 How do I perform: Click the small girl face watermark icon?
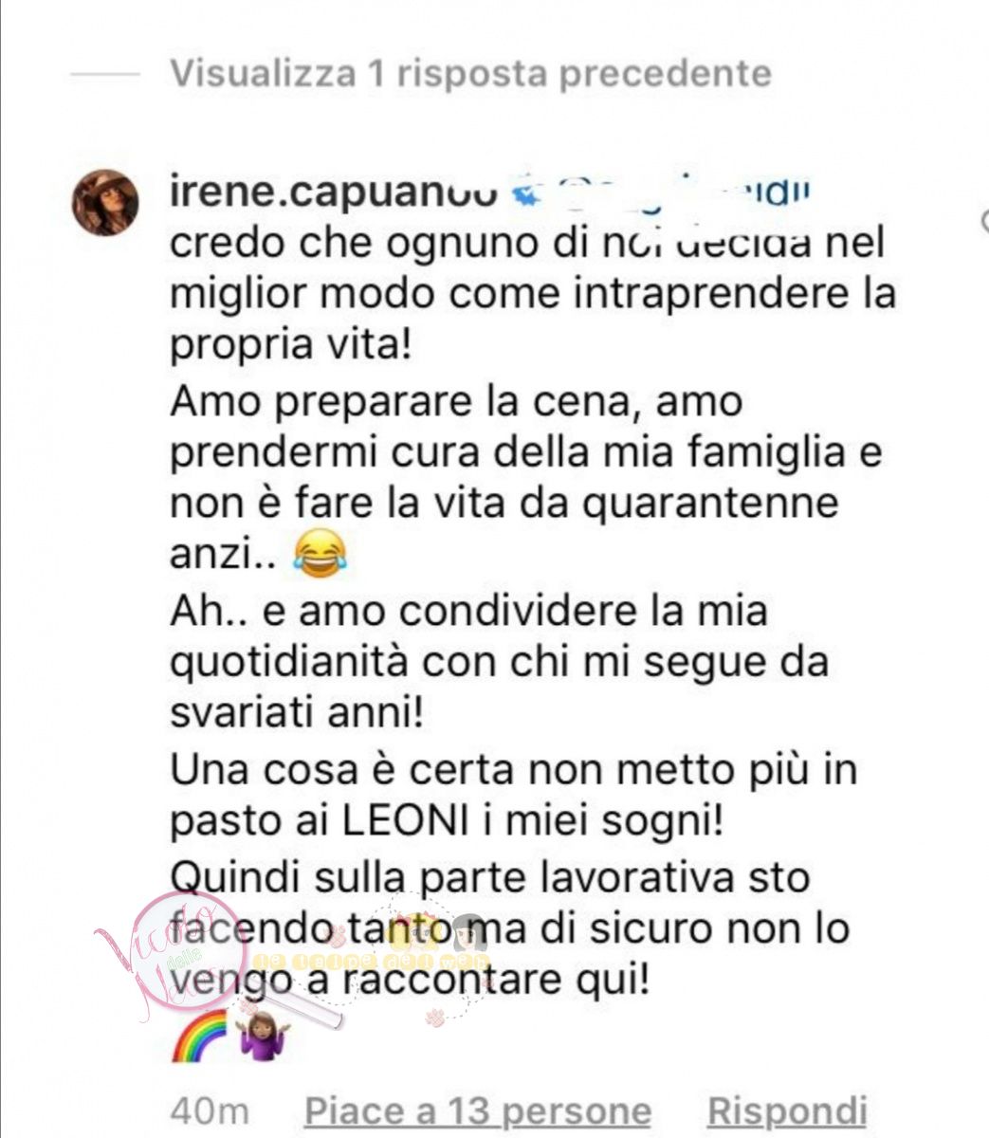pos(470,933)
